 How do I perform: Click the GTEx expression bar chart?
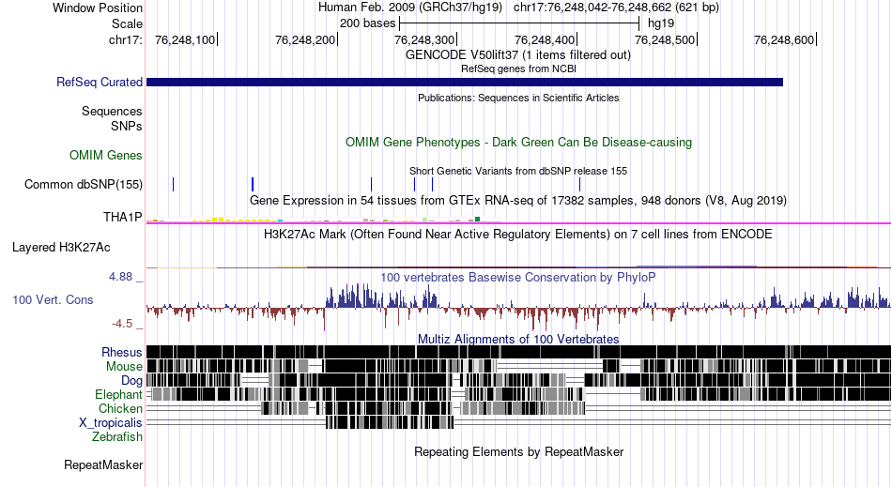pyautogui.click(x=324, y=219)
